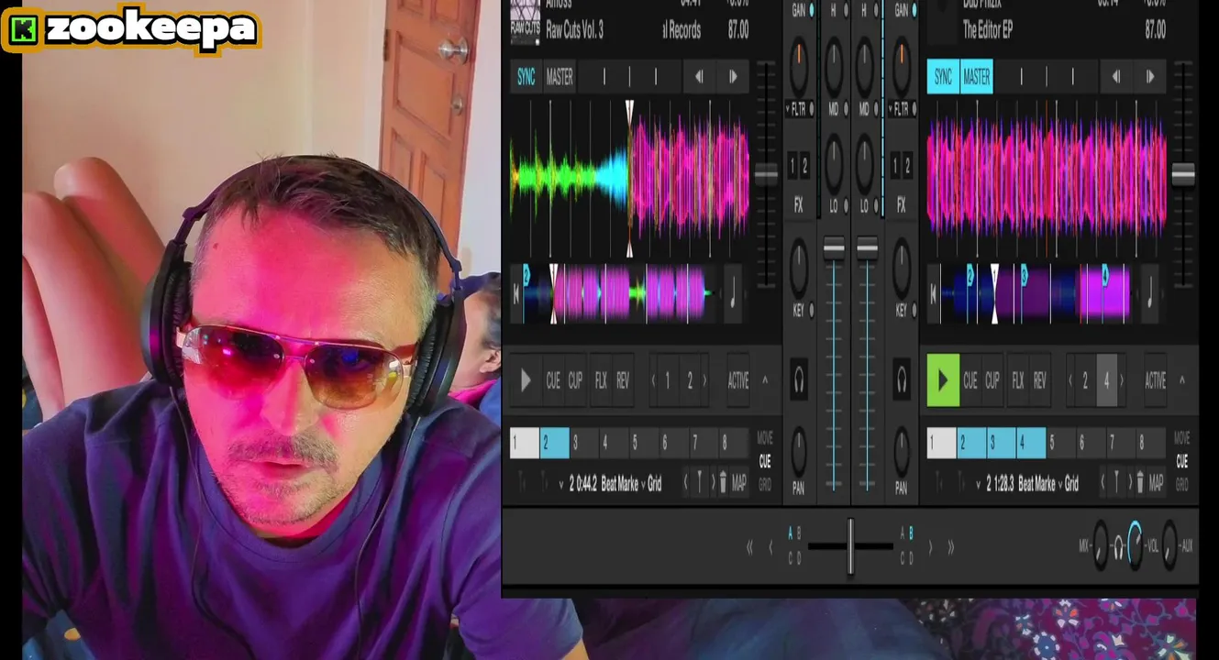The image size is (1219, 660).
Task: Click CUP button on right deck
Action: pos(992,380)
